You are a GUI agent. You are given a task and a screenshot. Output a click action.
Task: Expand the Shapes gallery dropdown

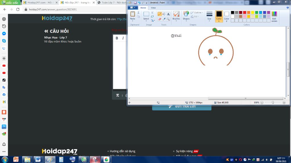(x=186, y=21)
